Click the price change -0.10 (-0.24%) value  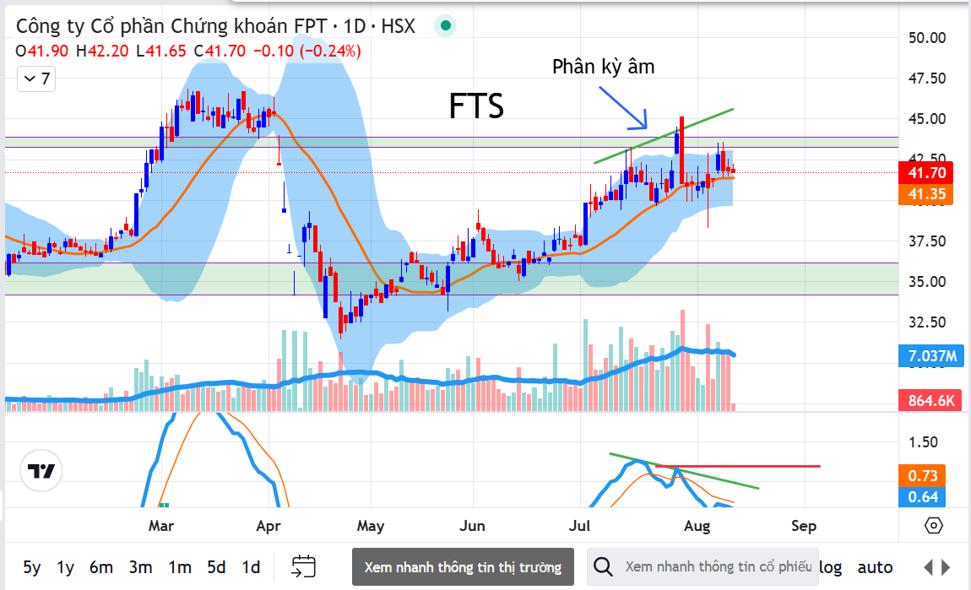click(x=307, y=51)
